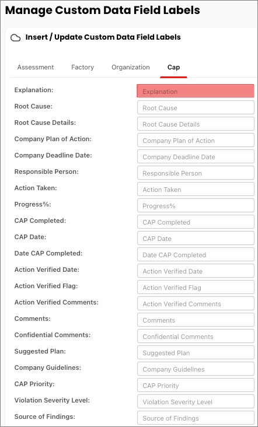Select the Progress% input field

pos(196,205)
